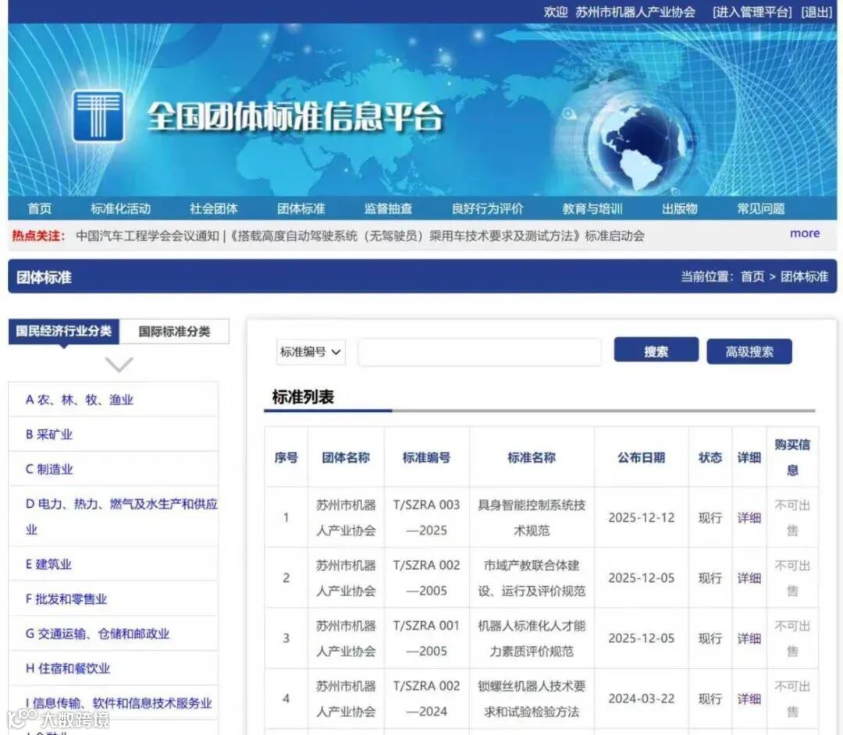Select category D 电力、热力、燃气及水生产和供应业
Image resolution: width=843 pixels, height=735 pixels.
[122, 517]
